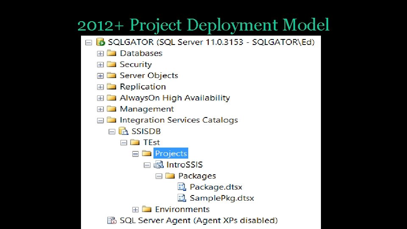The height and width of the screenshot is (229, 407).
Task: Collapse the IntroSSIS project node
Action: (x=147, y=165)
